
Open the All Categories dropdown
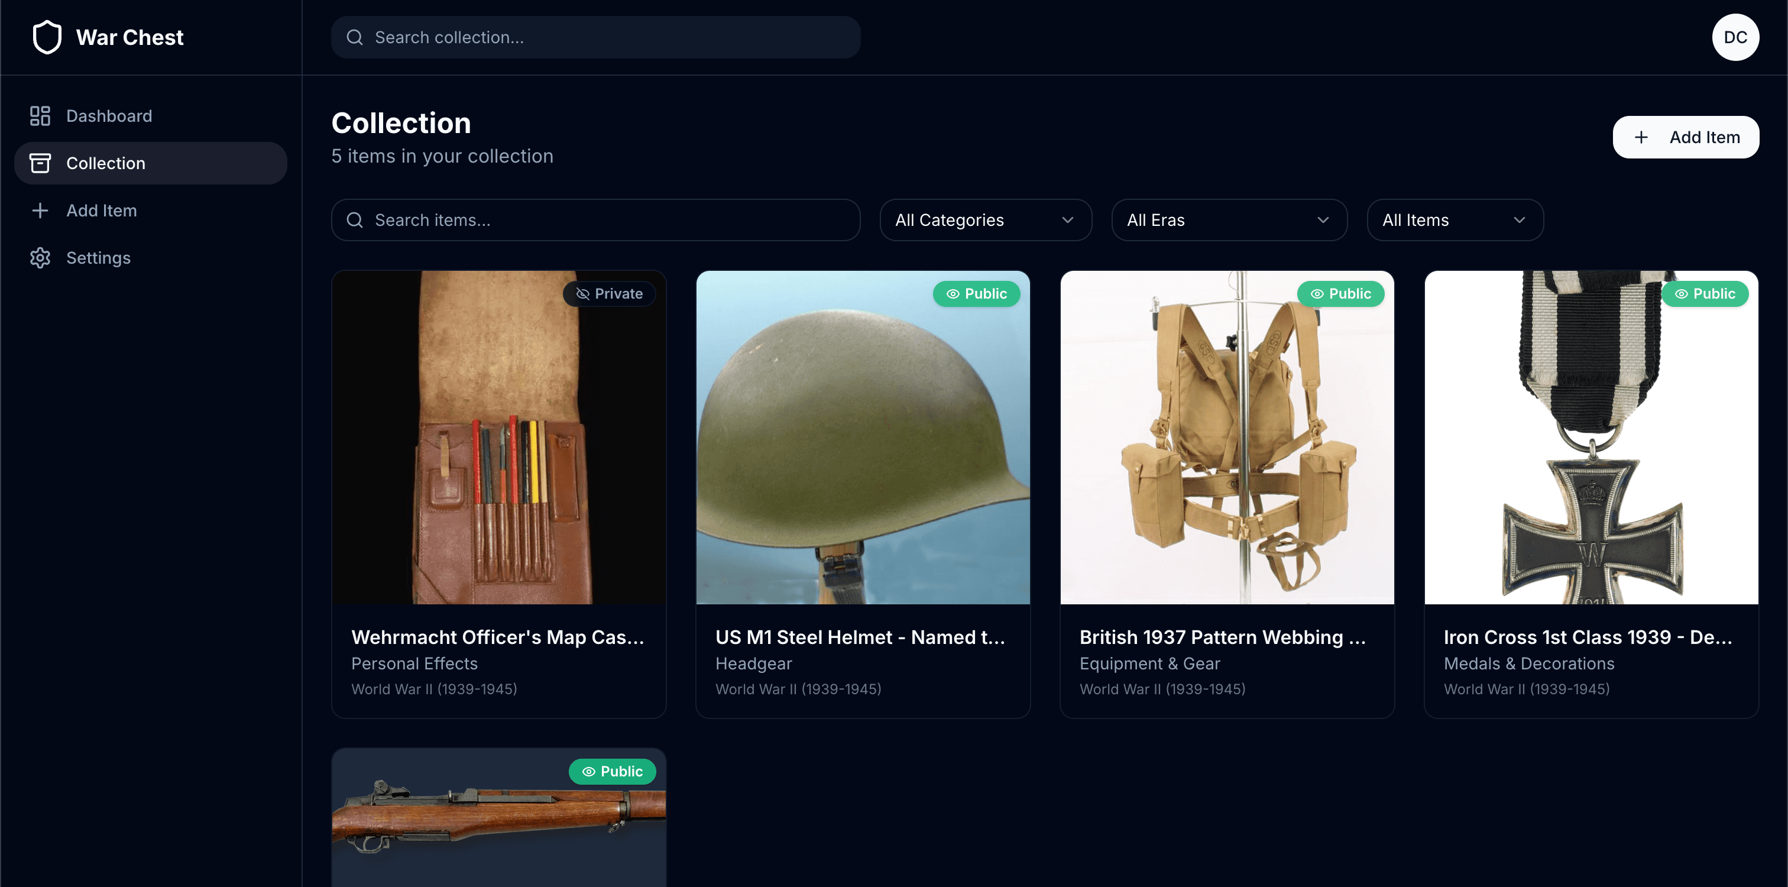pyautogui.click(x=985, y=220)
